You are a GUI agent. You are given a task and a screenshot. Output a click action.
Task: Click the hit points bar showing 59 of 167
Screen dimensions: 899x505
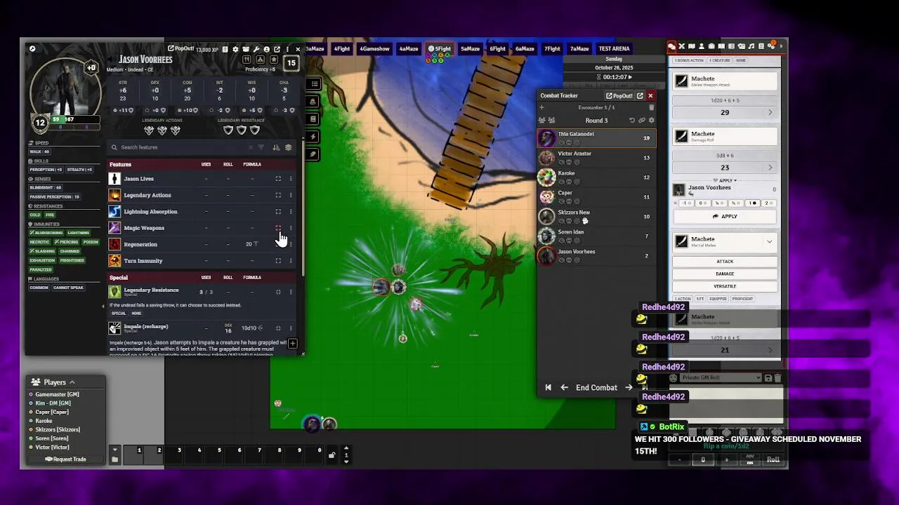(x=74, y=120)
